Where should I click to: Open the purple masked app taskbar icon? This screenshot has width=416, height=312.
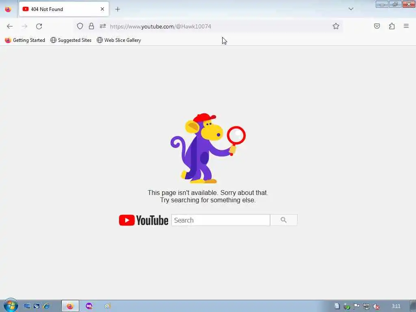[89, 306]
